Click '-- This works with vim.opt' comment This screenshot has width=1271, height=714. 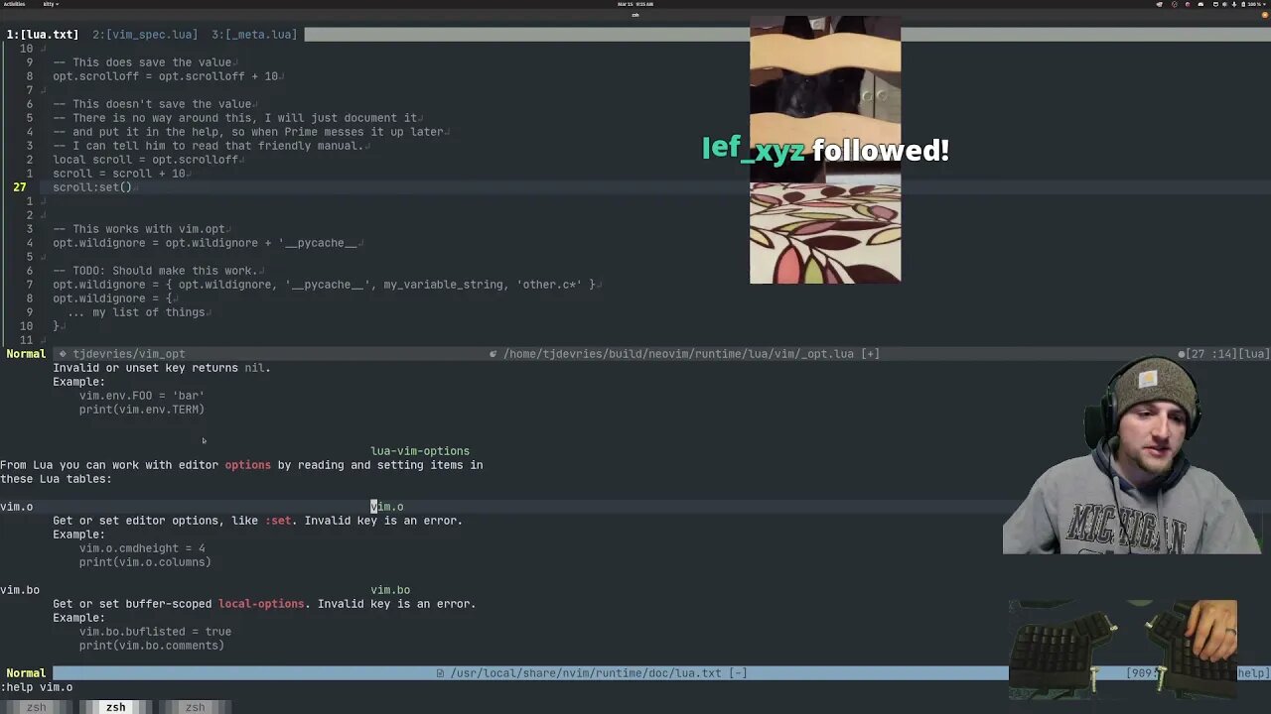point(139,229)
